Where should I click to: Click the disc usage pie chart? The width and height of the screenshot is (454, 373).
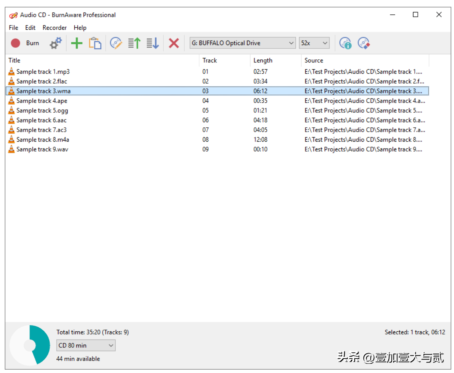(30, 345)
